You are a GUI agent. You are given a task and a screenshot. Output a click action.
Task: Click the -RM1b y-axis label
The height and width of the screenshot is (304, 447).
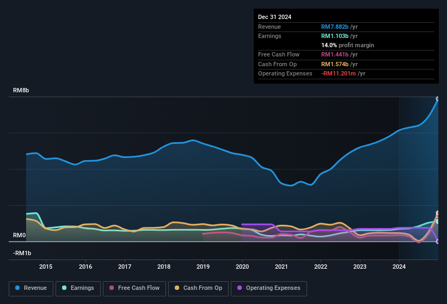point(22,253)
